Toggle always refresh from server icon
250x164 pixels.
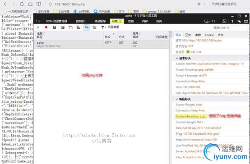pos(63,27)
